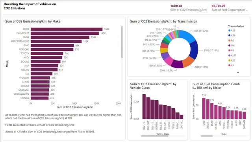
Task: Open the 92,730.00 Sum of Fuel Consumption card
Action: 230,8
